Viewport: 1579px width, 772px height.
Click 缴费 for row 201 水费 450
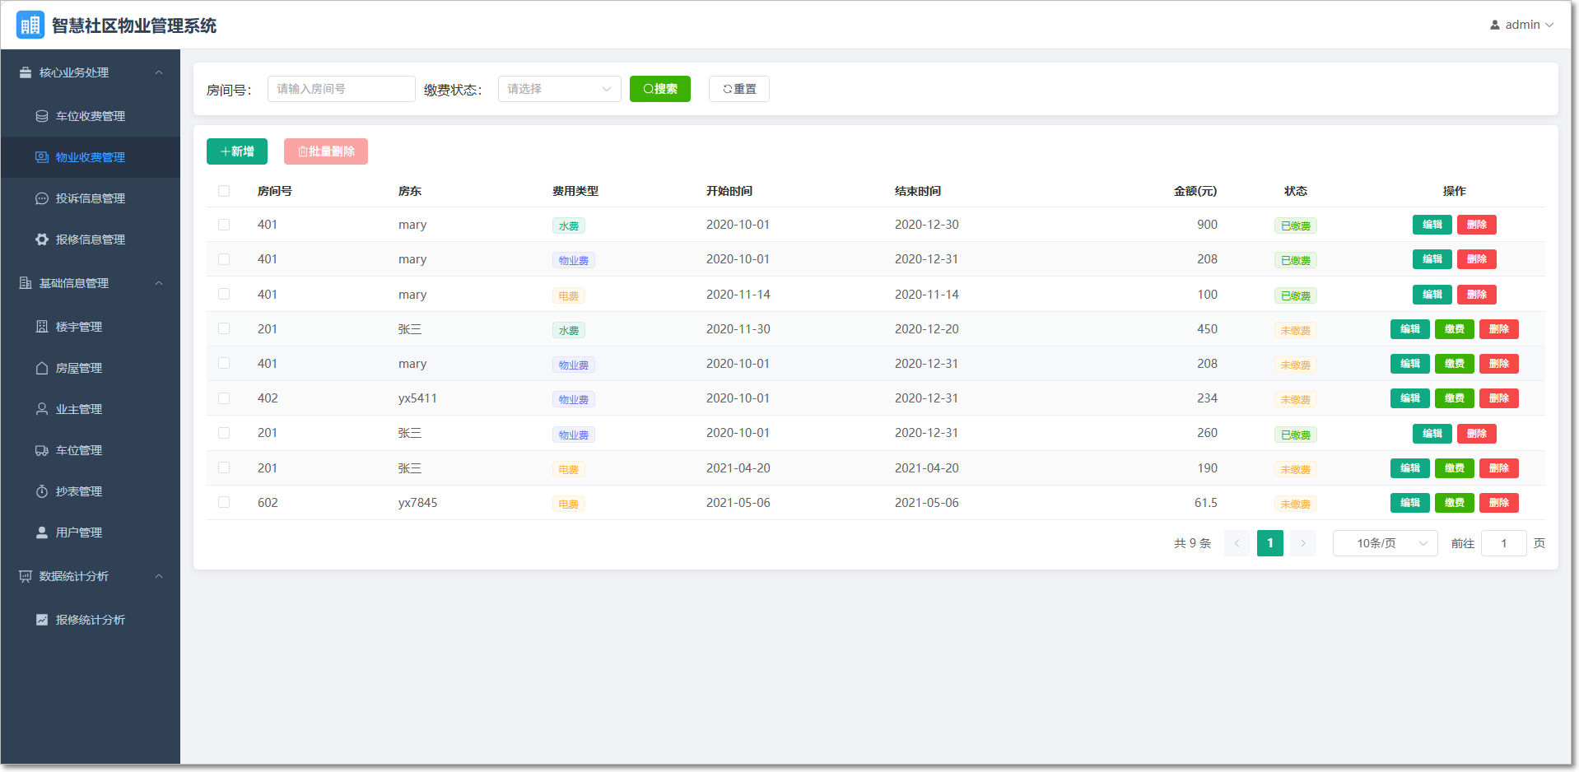[1455, 329]
